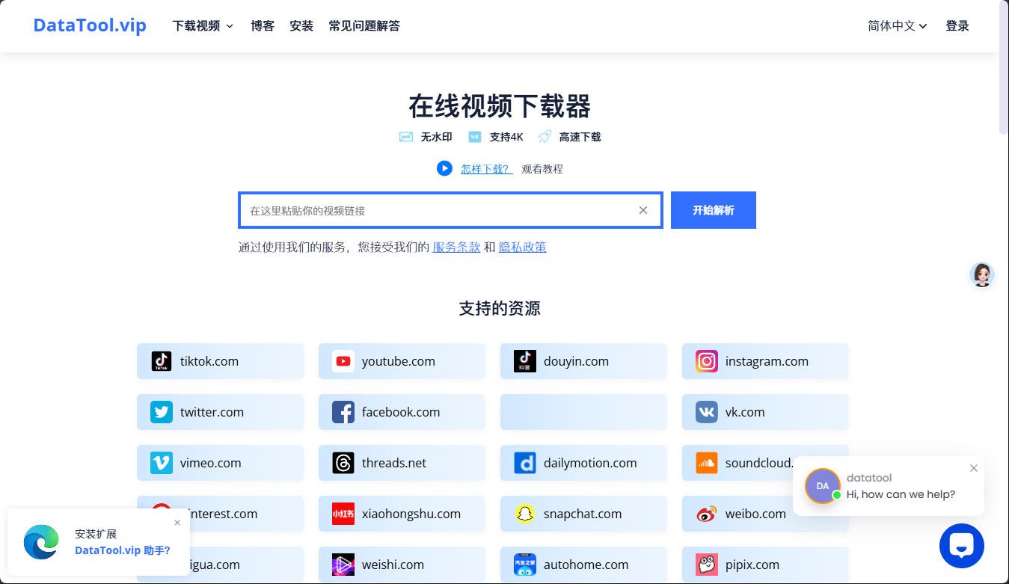Click the YouTube play logo icon
Viewport: 1009px width, 584px height.
343,361
